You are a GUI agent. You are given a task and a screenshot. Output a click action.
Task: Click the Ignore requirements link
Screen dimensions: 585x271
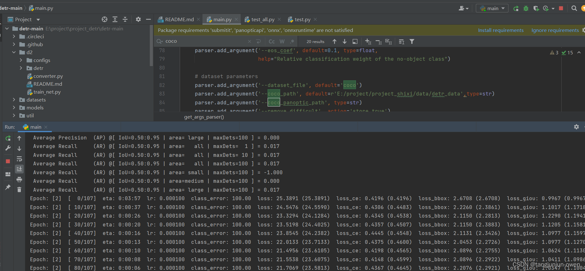[555, 30]
